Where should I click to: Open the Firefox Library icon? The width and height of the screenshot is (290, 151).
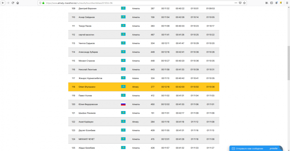(267, 3)
